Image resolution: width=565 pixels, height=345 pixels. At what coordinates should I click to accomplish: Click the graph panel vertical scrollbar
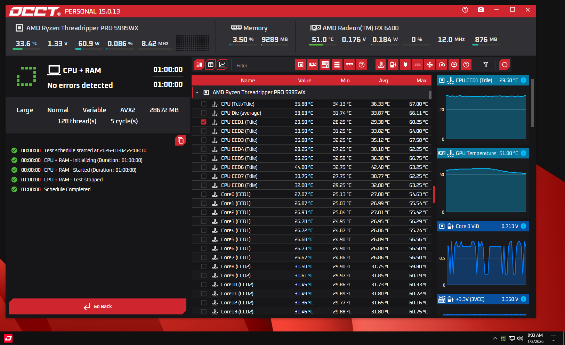click(532, 103)
